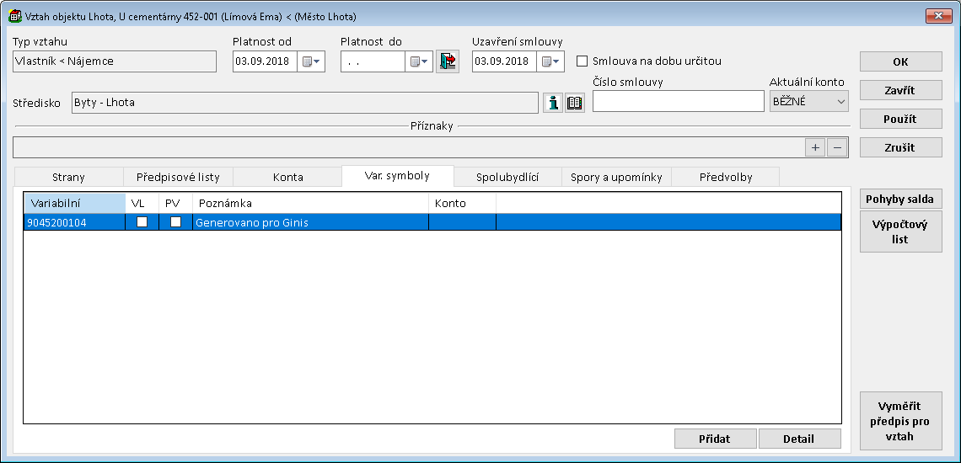Viewport: 961px width, 463px height.
Task: Open calendar picker for Uzavření smlouvy
Action: pyautogui.click(x=550, y=61)
